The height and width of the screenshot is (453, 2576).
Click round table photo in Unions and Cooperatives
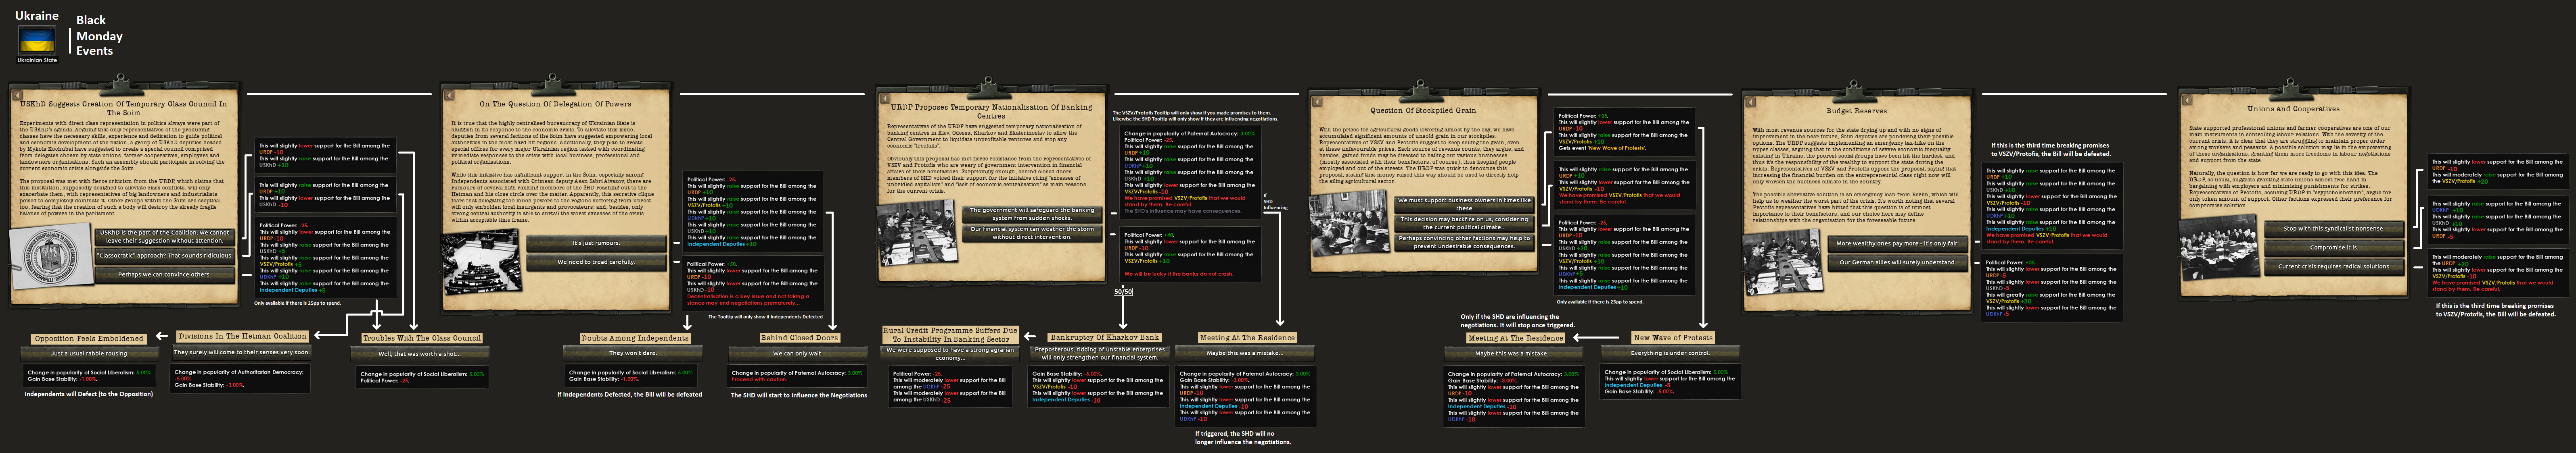pos(2219,247)
